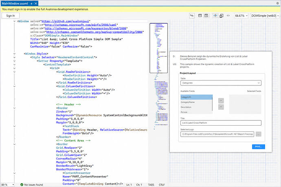Click the FontWeight="Bold" code line
Screen dimensions: 281x187
point(78,133)
